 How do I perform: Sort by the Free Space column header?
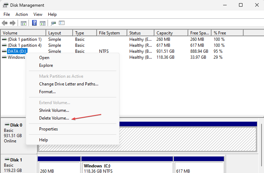pyautogui.click(x=200, y=33)
